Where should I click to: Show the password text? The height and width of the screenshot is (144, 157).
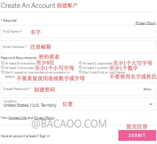point(148,89)
